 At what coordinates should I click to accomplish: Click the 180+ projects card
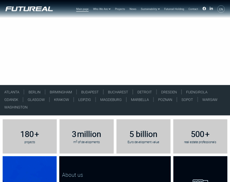click(x=30, y=136)
